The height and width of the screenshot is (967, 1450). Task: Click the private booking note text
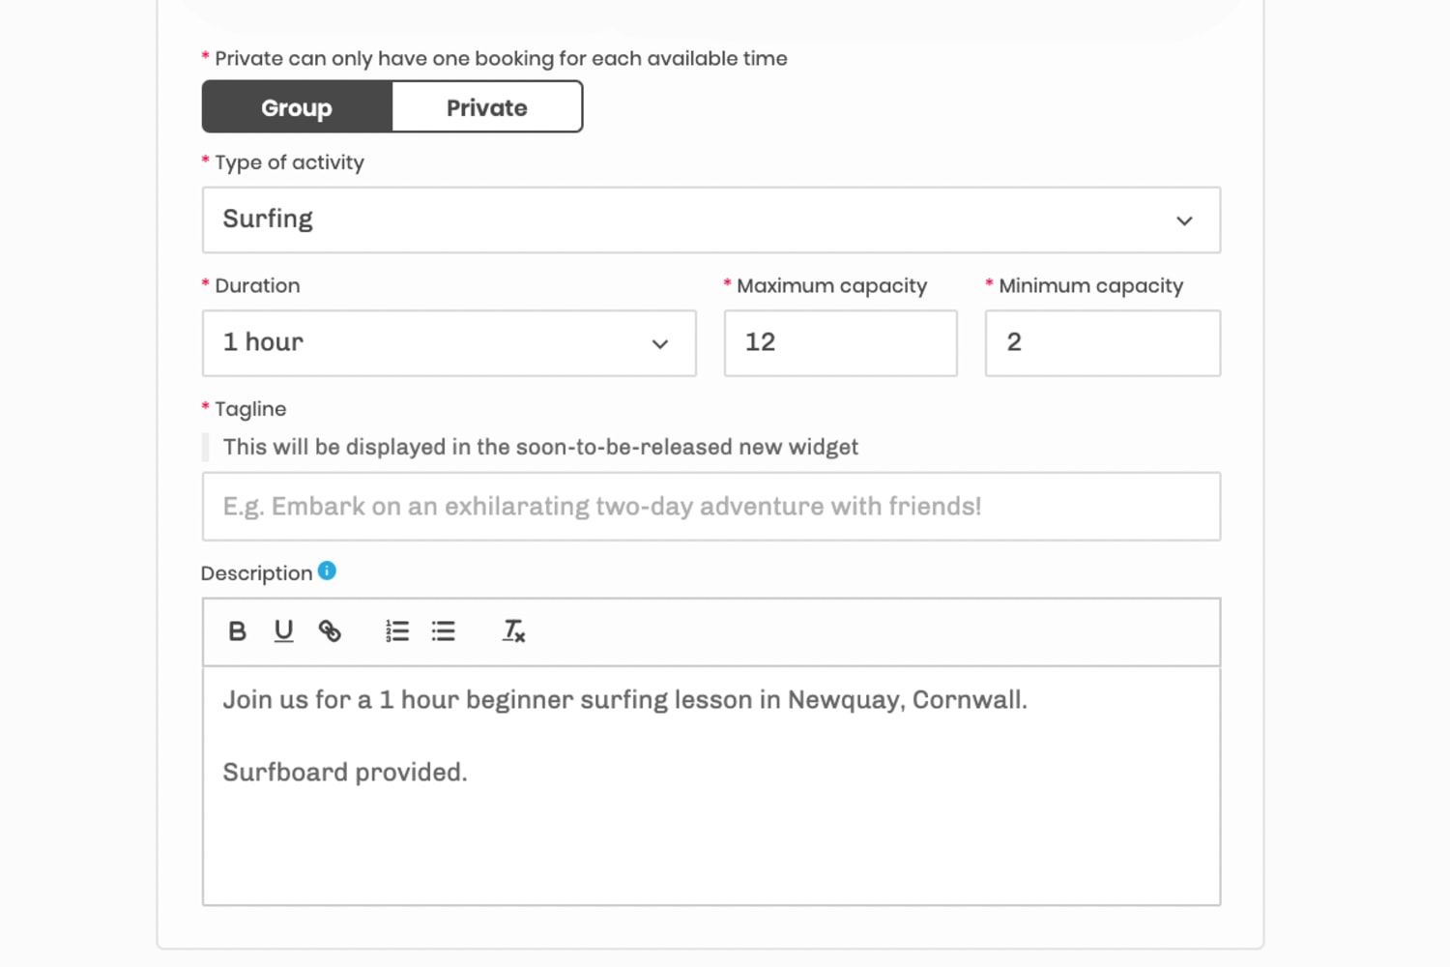click(501, 59)
